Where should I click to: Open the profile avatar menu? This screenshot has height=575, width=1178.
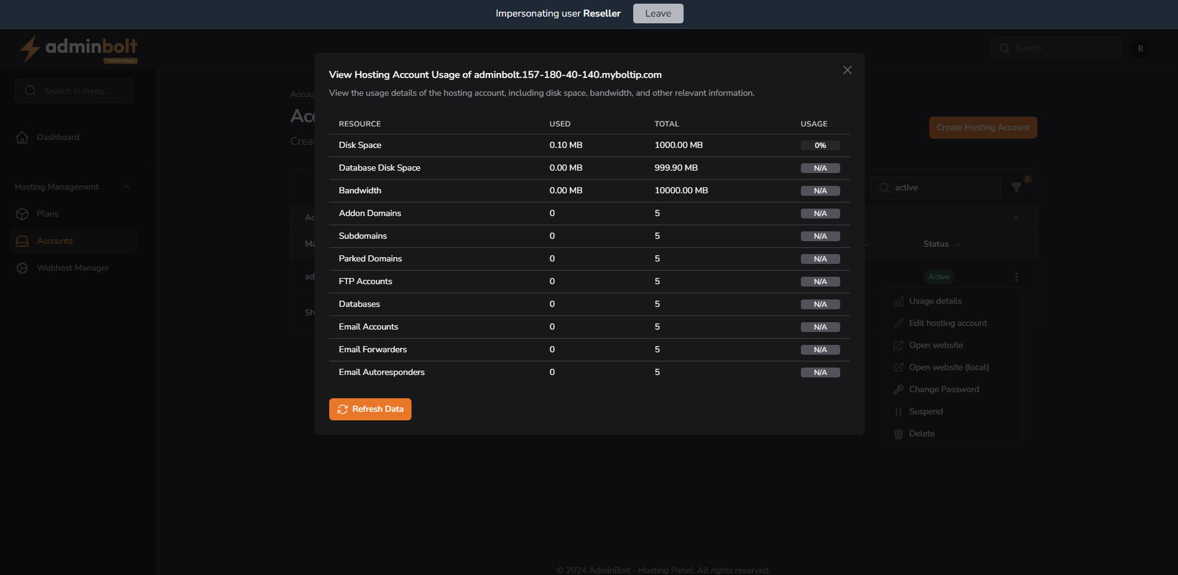(x=1140, y=48)
